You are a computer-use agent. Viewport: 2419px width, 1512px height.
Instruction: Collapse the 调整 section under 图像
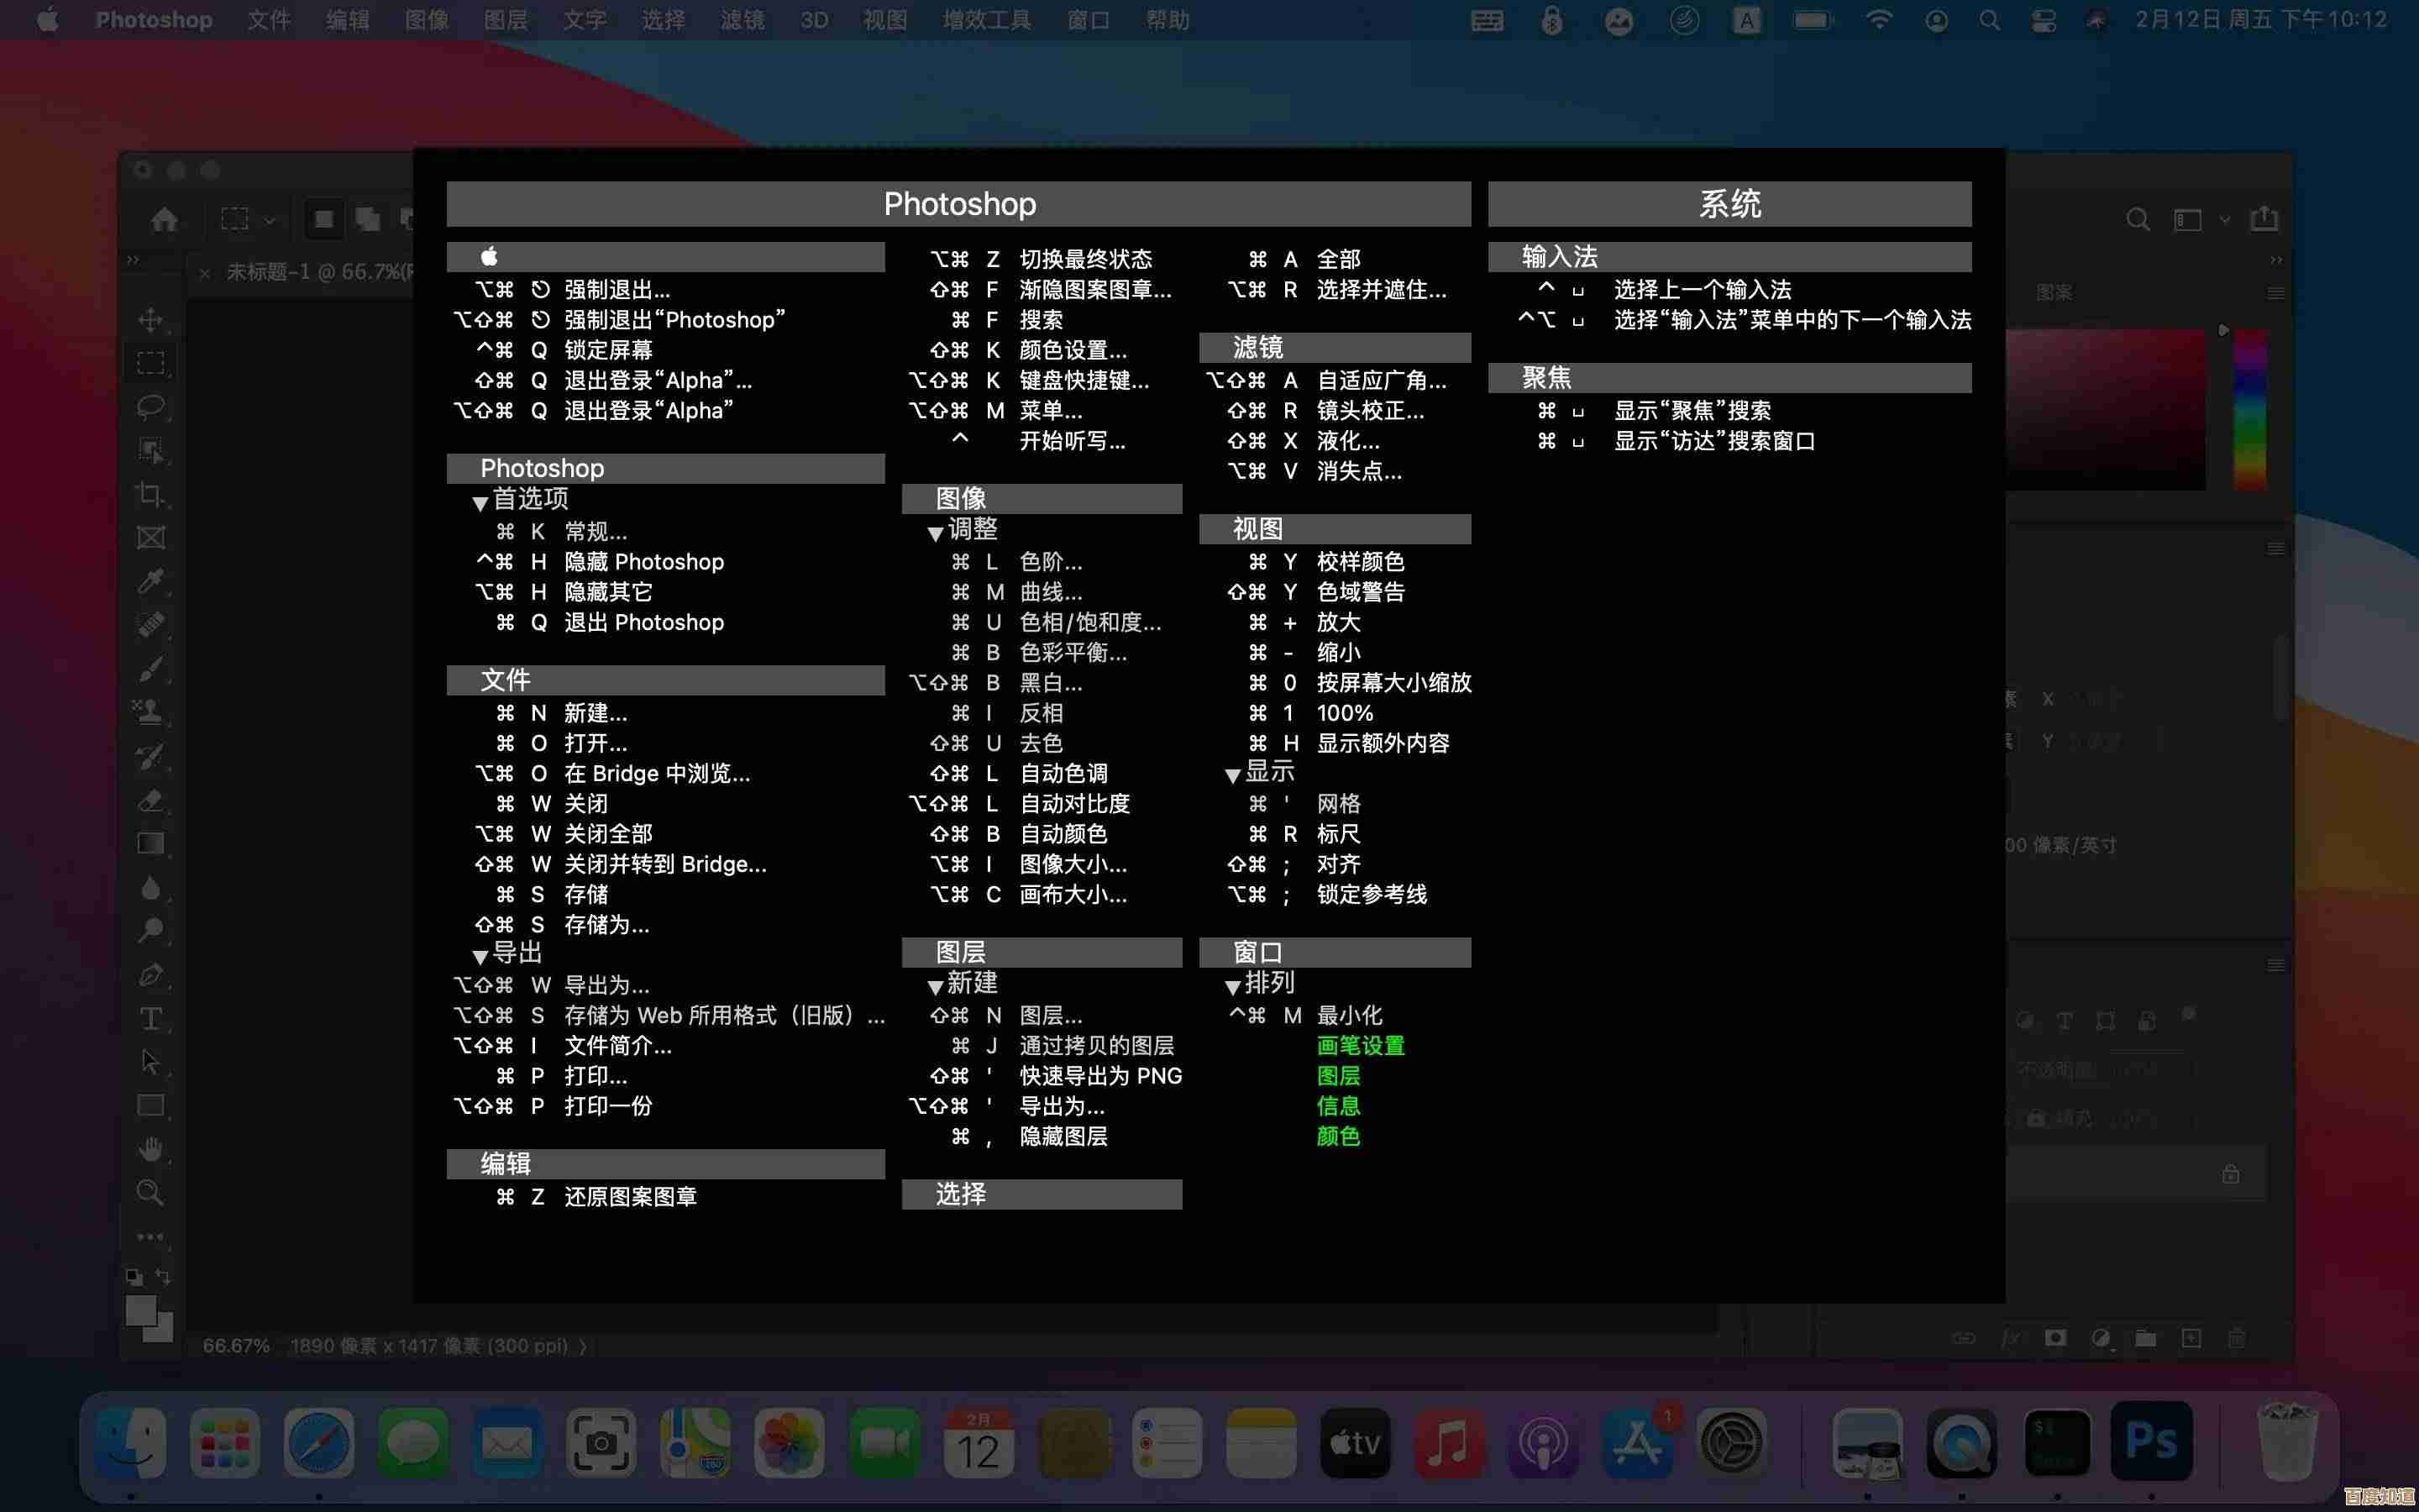pyautogui.click(x=935, y=533)
